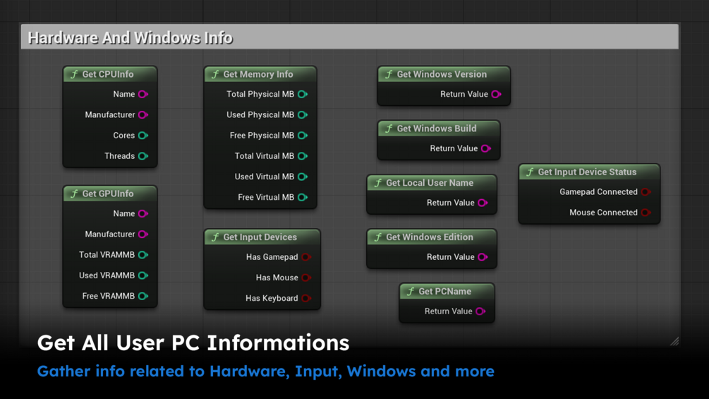Screen dimensions: 709x399
Task: Select the Get Local User Name node header
Action: tap(431, 183)
